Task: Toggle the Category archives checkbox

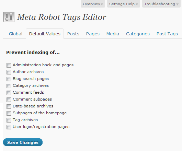Action: click(x=9, y=86)
